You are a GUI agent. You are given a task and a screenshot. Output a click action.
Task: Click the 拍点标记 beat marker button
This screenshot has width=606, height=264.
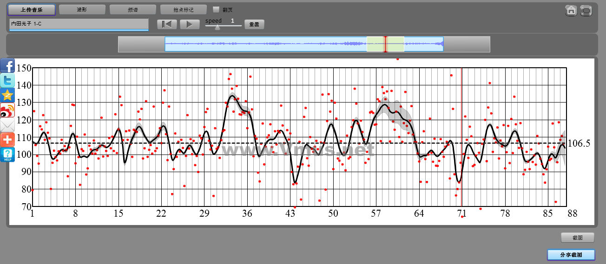pos(183,10)
